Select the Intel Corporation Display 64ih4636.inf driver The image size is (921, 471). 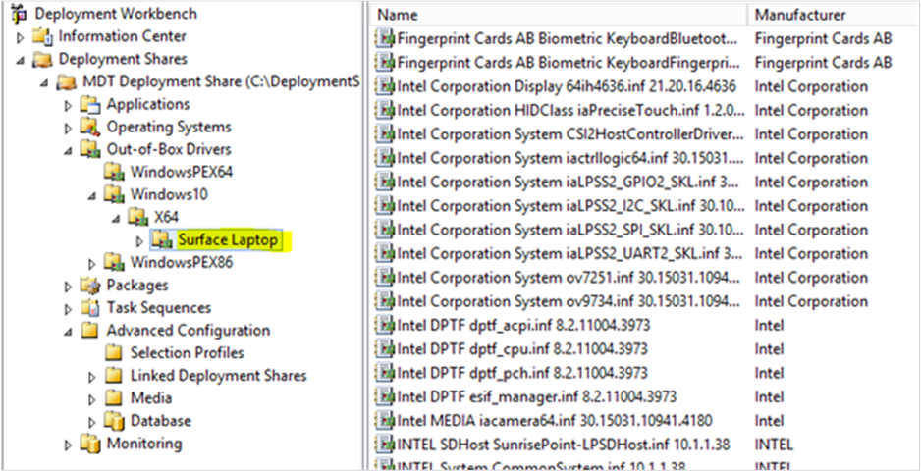tap(566, 86)
